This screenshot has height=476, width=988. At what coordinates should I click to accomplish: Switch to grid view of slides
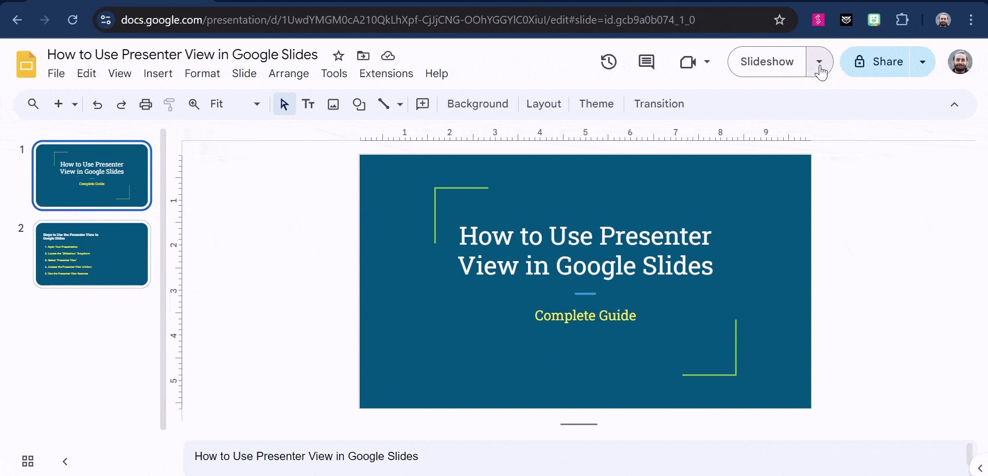(x=27, y=461)
